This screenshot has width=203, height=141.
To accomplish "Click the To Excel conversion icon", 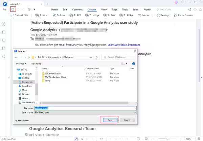I will click(x=59, y=15).
